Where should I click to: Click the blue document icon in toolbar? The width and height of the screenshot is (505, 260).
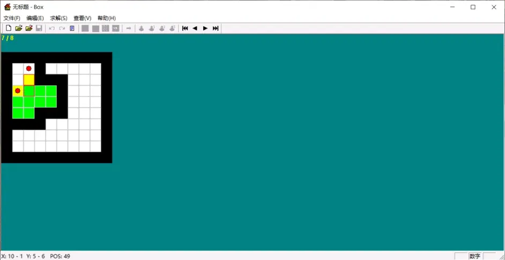72,28
